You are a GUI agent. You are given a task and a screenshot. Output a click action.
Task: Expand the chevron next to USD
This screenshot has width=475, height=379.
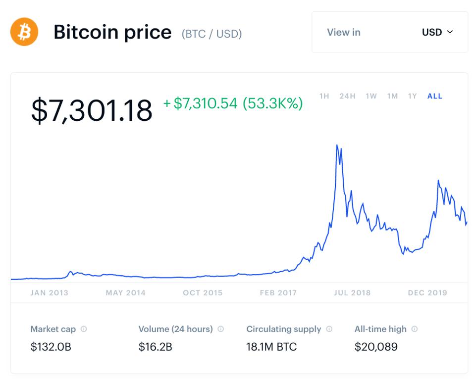450,32
